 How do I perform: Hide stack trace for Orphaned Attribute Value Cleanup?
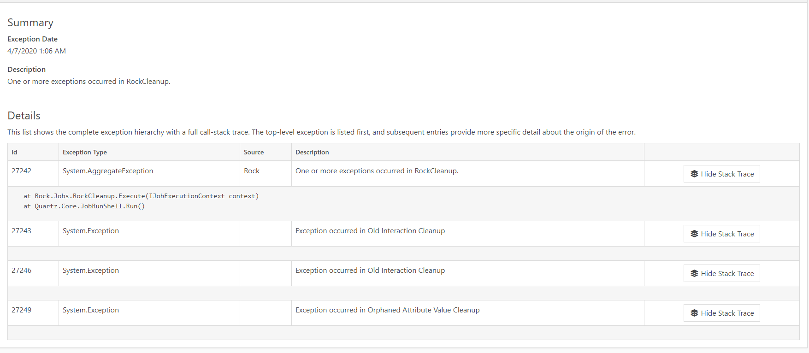[x=721, y=313]
